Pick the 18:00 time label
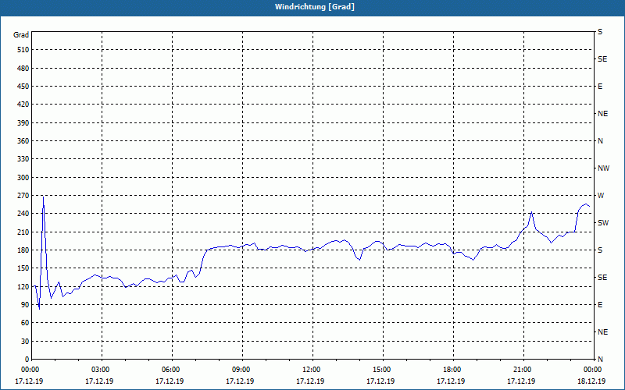 click(x=454, y=370)
